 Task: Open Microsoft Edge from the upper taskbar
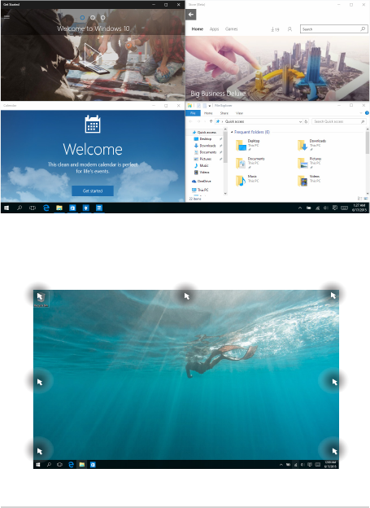tap(46, 208)
